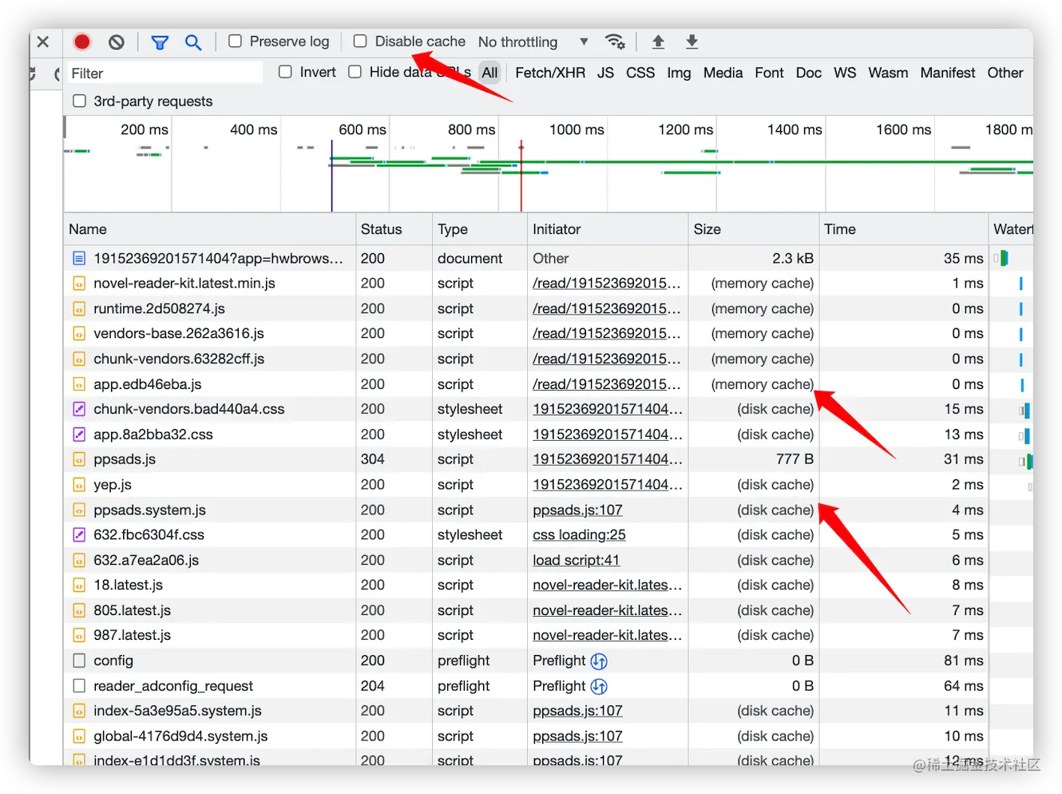Viewport: 1062px width, 794px height.
Task: Select chunk-vendors.63282cff.js request
Action: click(179, 359)
